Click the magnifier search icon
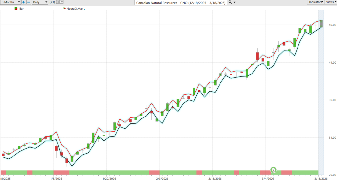The height and width of the screenshot is (182, 337). point(230,2)
